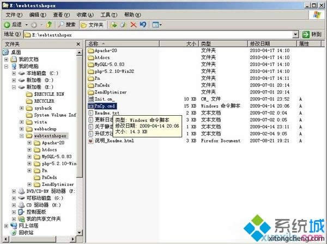
Task: Go up one folder level
Action: pyautogui.click(x=49, y=24)
